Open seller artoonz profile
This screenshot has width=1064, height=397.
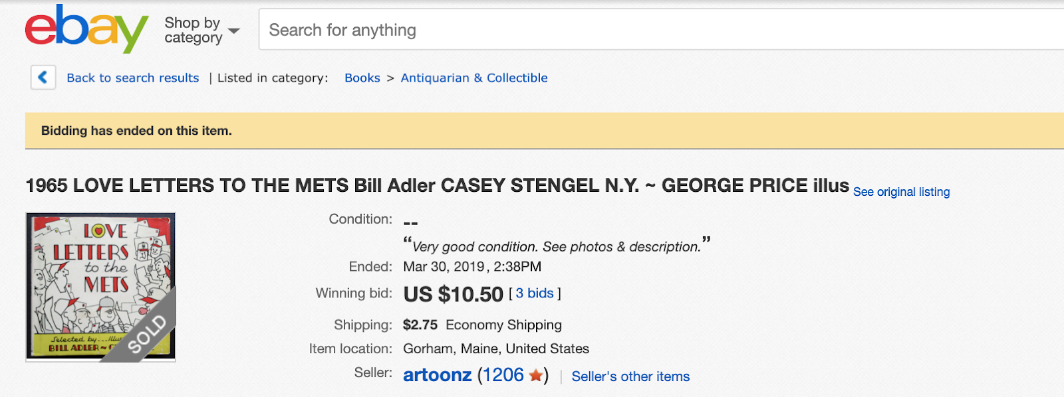point(438,375)
